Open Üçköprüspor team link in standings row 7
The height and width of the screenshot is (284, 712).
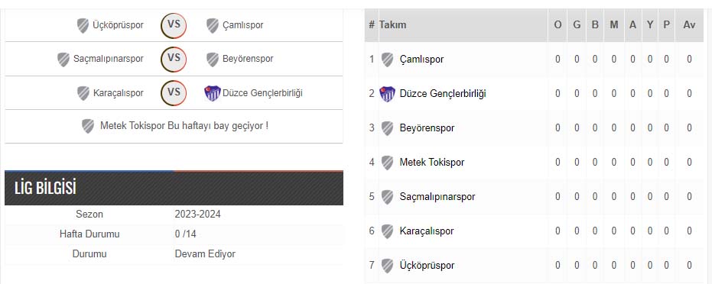pyautogui.click(x=427, y=266)
